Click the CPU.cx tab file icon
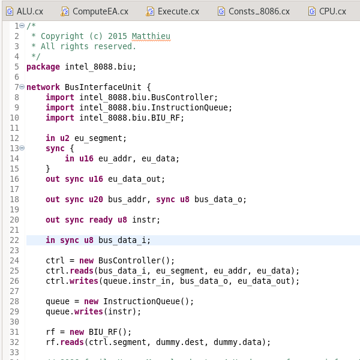The image size is (360, 360). click(x=311, y=11)
